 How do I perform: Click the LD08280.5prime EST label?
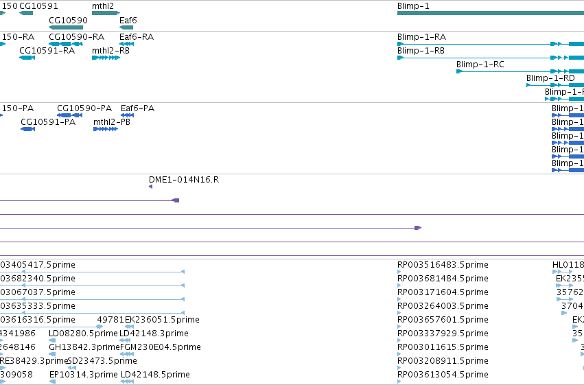pos(83,334)
